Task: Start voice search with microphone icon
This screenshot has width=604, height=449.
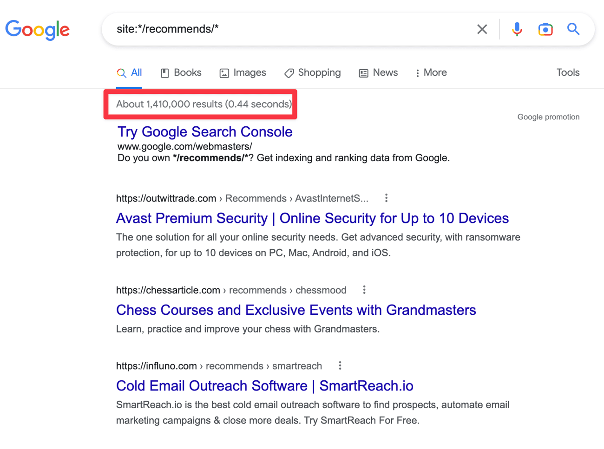Action: [x=517, y=29]
